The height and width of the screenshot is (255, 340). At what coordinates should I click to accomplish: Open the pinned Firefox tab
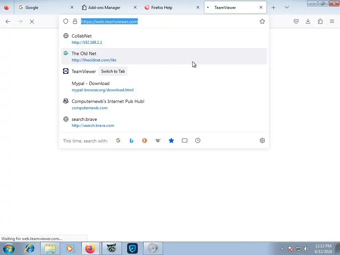[x=7, y=7]
